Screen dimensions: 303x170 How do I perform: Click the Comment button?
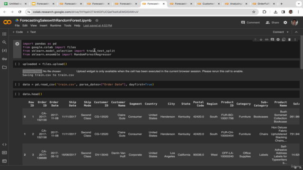tap(250, 23)
